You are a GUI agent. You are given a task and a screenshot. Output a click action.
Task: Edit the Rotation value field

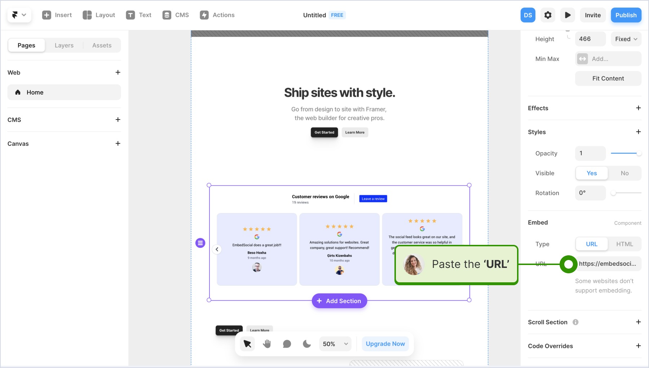[x=590, y=193]
